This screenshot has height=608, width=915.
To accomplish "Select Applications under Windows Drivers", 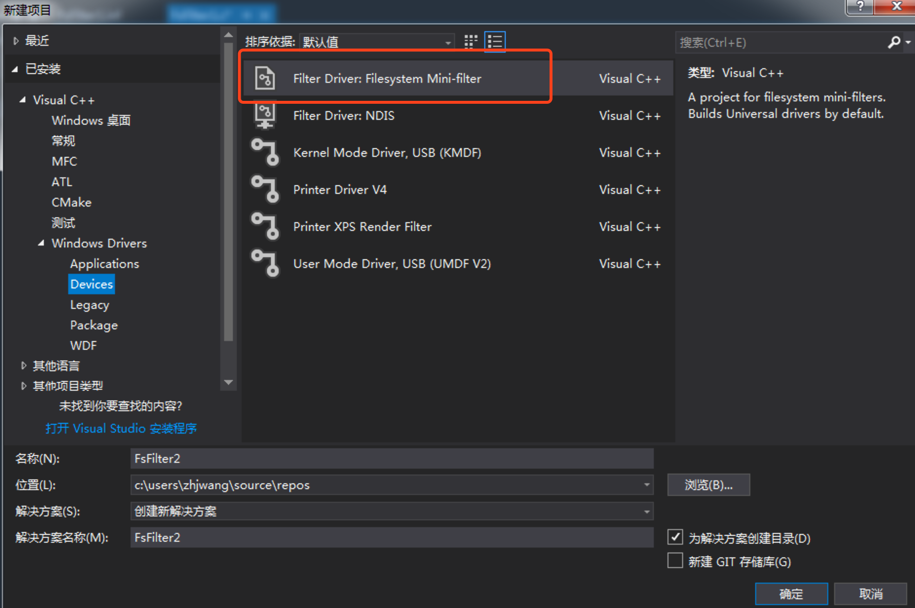I will coord(104,264).
